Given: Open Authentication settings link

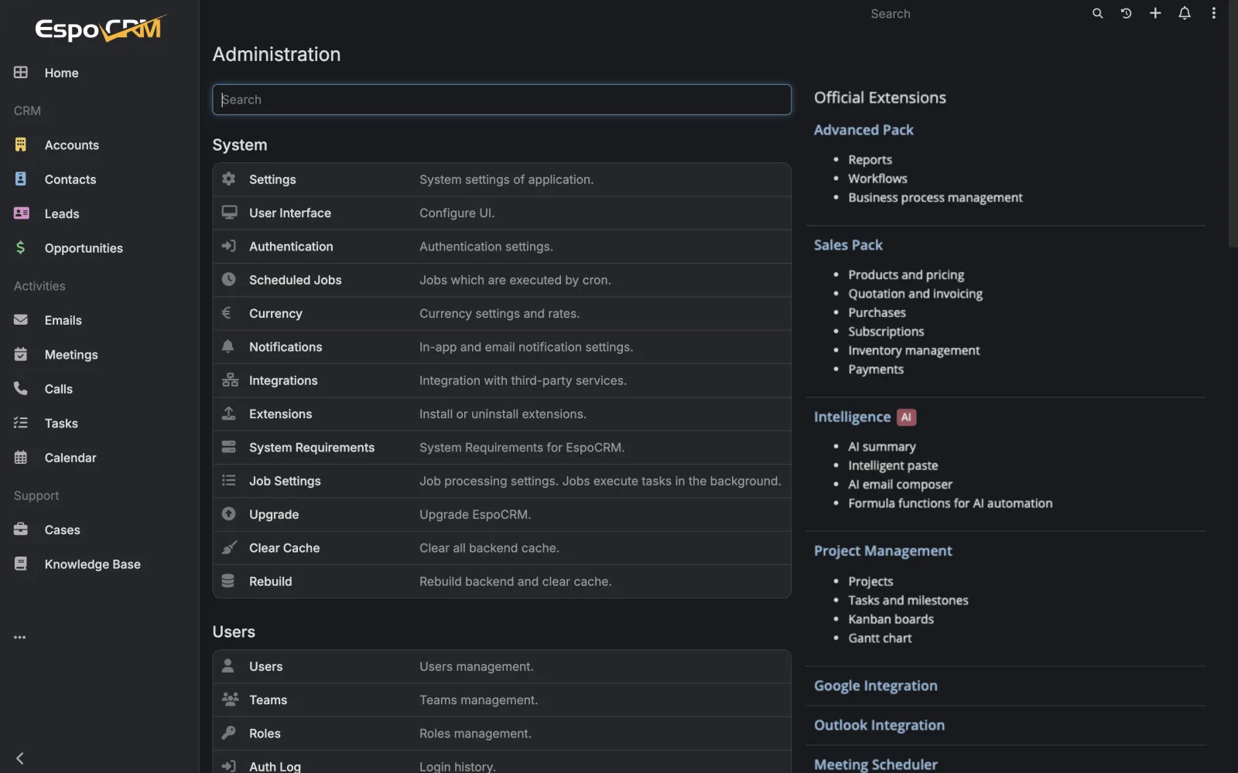Looking at the screenshot, I should 291,247.
